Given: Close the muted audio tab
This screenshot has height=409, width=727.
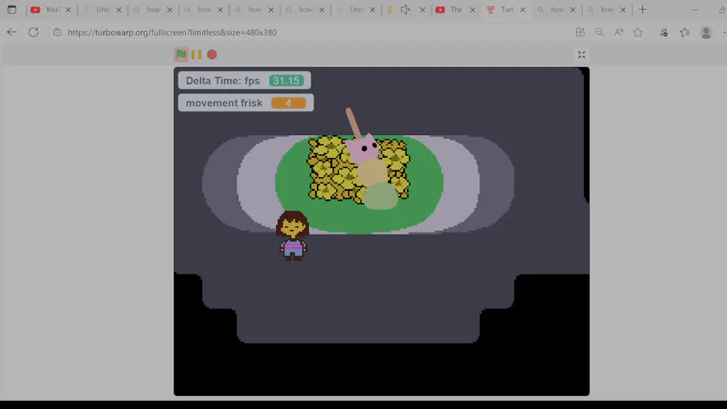Looking at the screenshot, I should coord(422,9).
